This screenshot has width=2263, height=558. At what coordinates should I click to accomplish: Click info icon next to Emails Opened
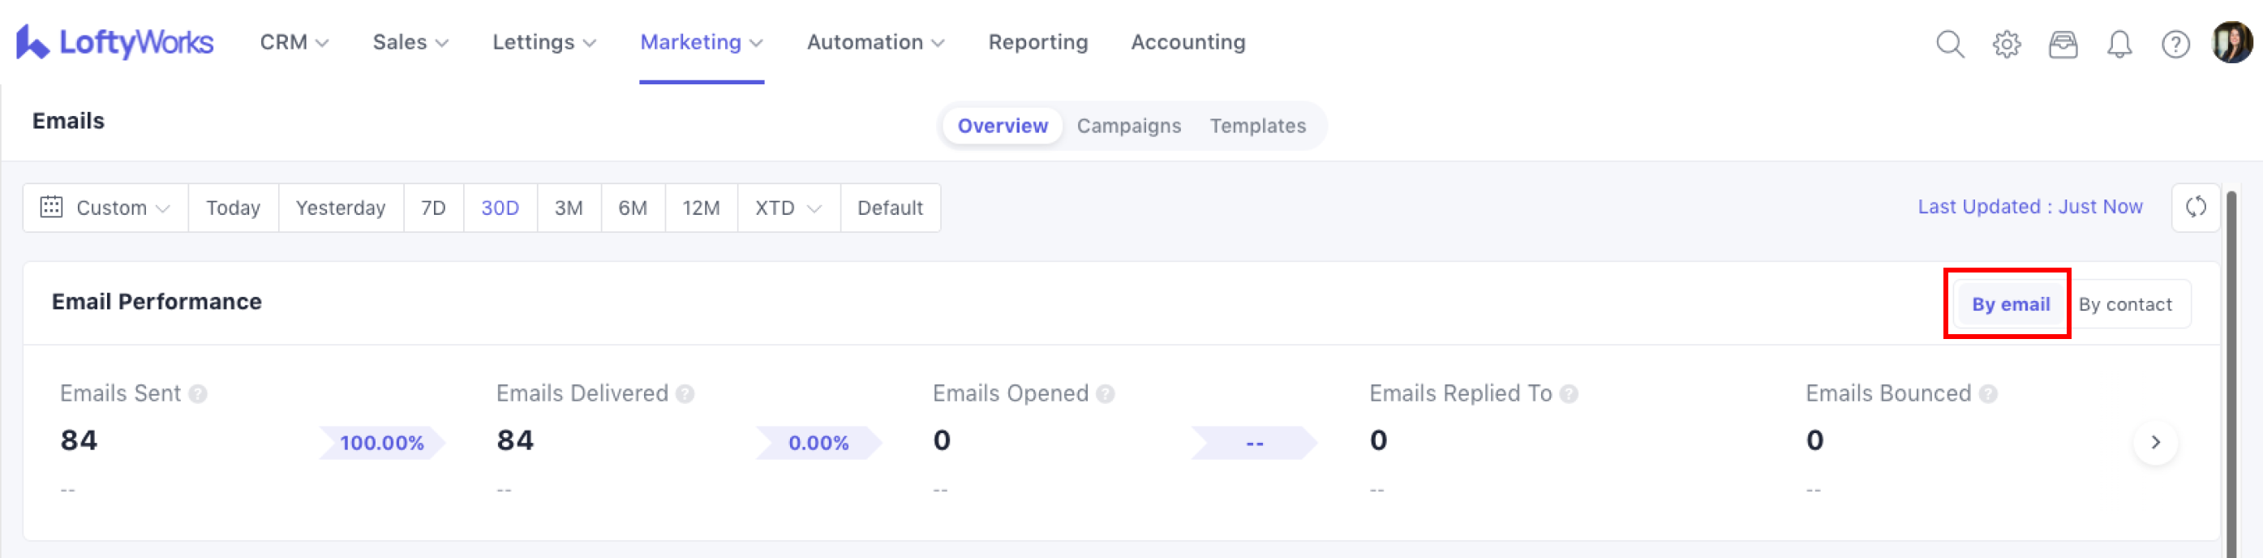point(1106,393)
